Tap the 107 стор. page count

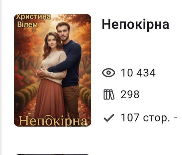coord(145,118)
